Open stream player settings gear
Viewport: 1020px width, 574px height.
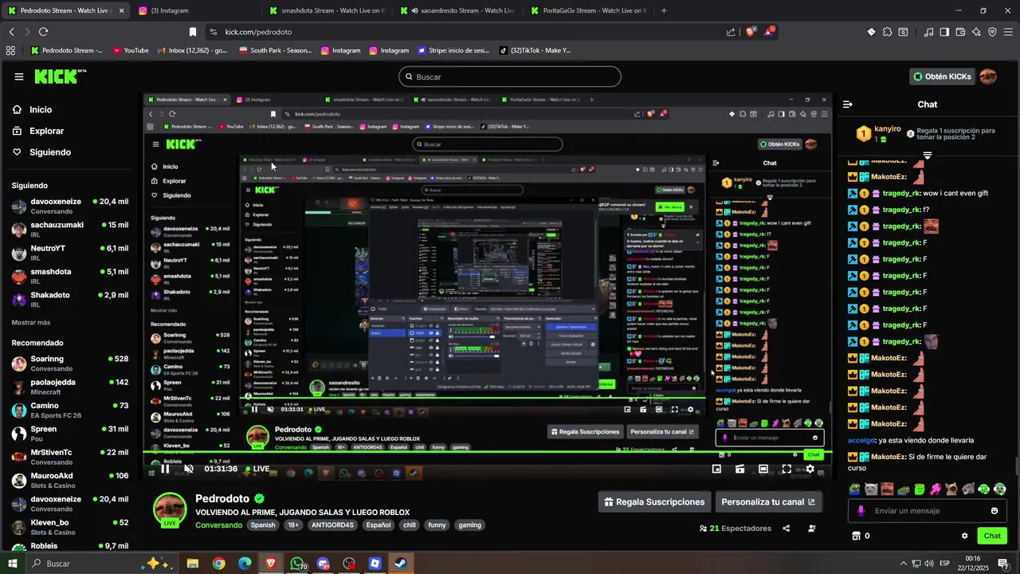[x=810, y=469]
